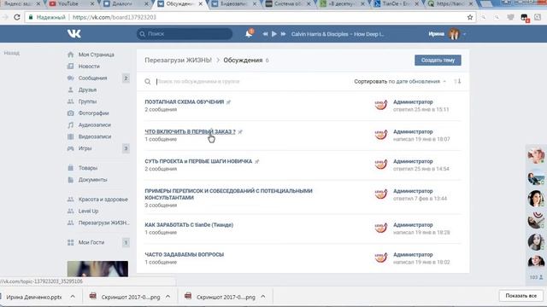Open topic ПРИМЕРЫ ПЕРЕПИСОК И СОБЕСЕДОВАНИЙ
The image size is (547, 307).
tap(228, 194)
